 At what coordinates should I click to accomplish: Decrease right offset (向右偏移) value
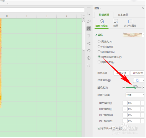tap(125, 109)
